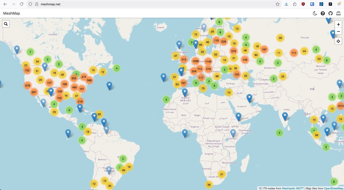Open the uBlock Origin extension icon
The width and height of the screenshot is (344, 190).
point(303,4)
